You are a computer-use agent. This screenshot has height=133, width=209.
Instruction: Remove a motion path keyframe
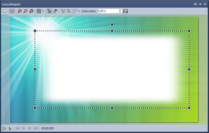pos(69,11)
